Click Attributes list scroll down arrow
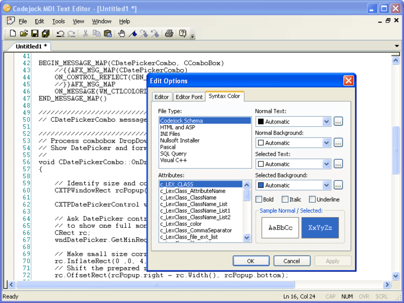The width and height of the screenshot is (404, 303). pyautogui.click(x=246, y=237)
